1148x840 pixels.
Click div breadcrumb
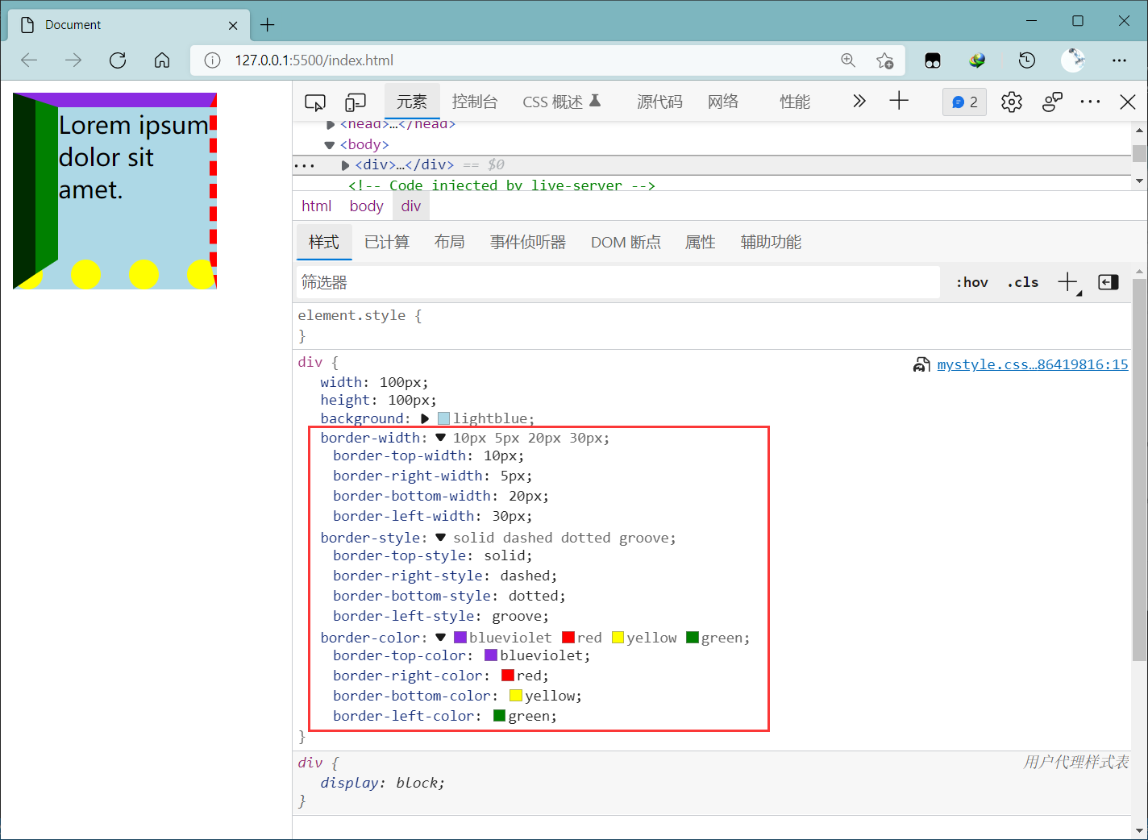[x=411, y=206]
